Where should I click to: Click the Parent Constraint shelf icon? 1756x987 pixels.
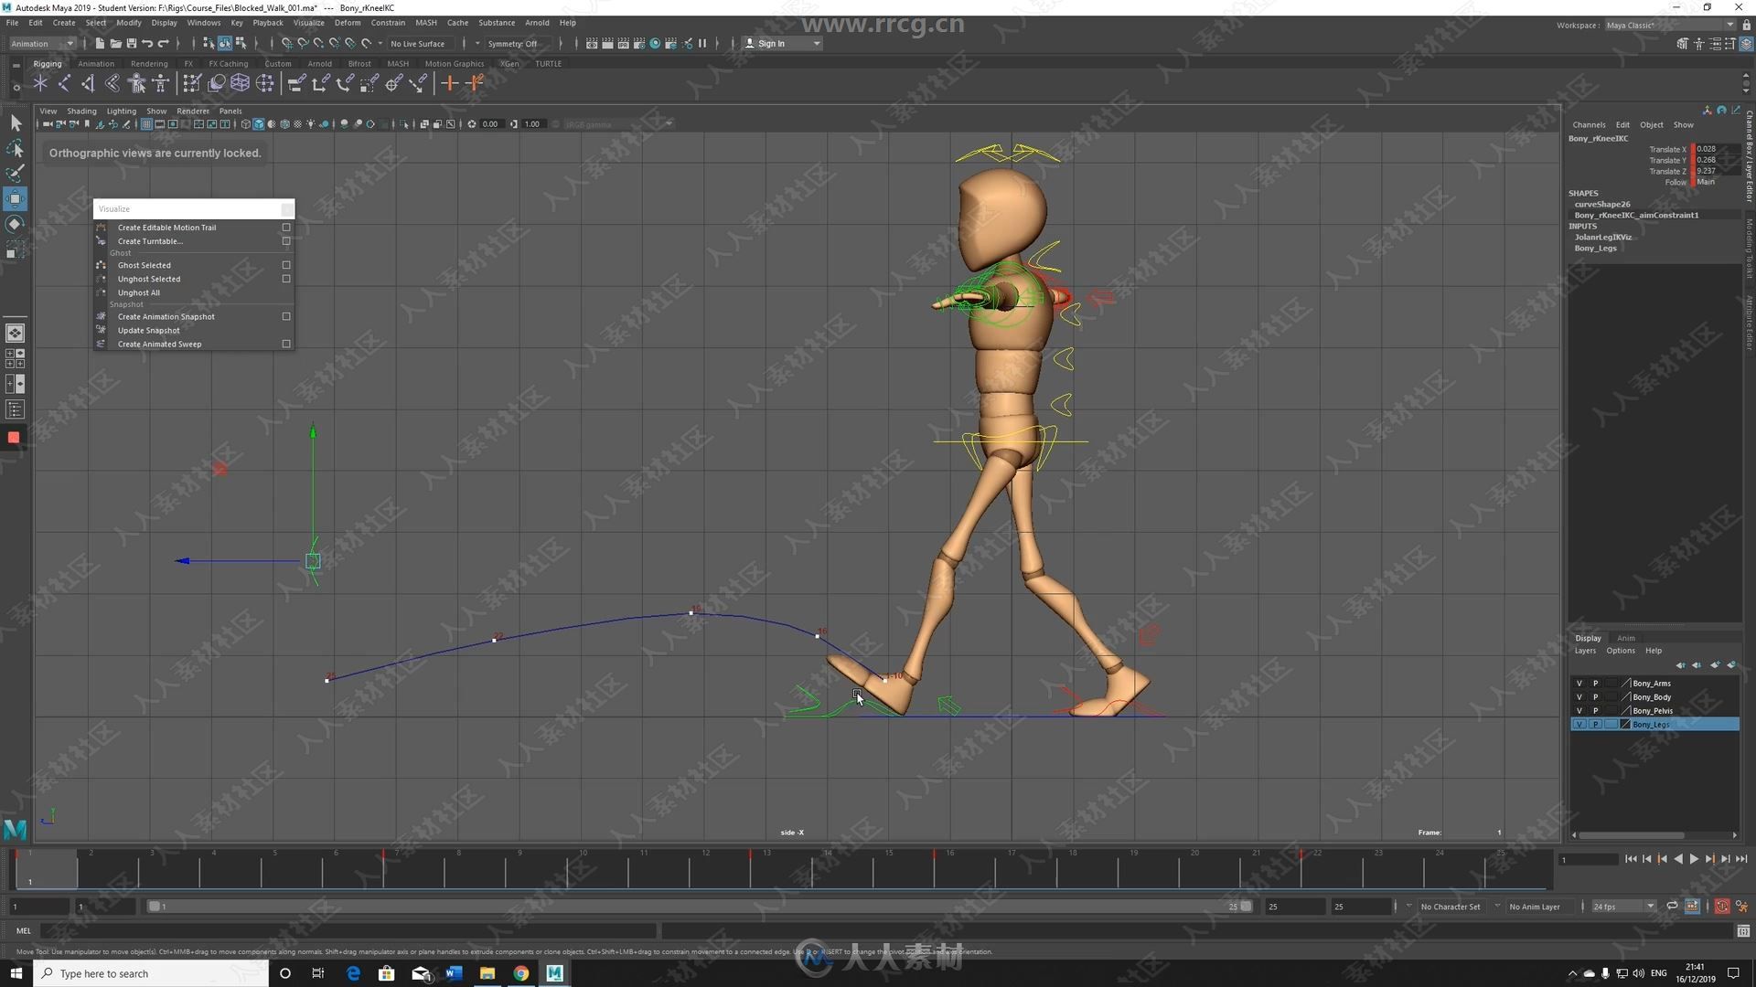[295, 83]
